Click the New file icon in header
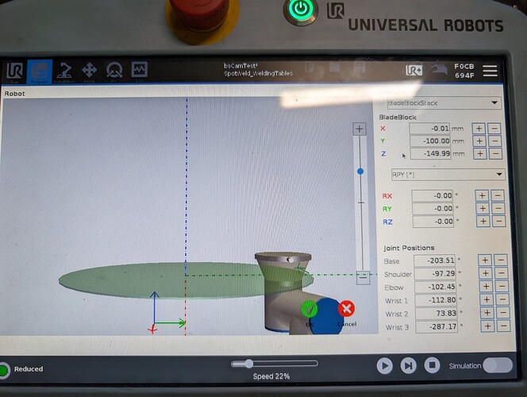The height and width of the screenshot is (397, 527). tap(310, 67)
